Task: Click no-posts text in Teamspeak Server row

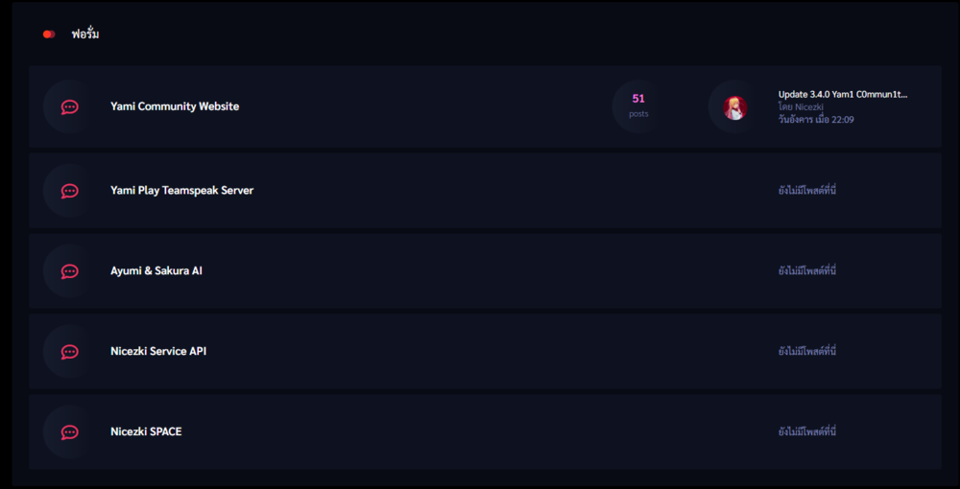Action: [807, 190]
